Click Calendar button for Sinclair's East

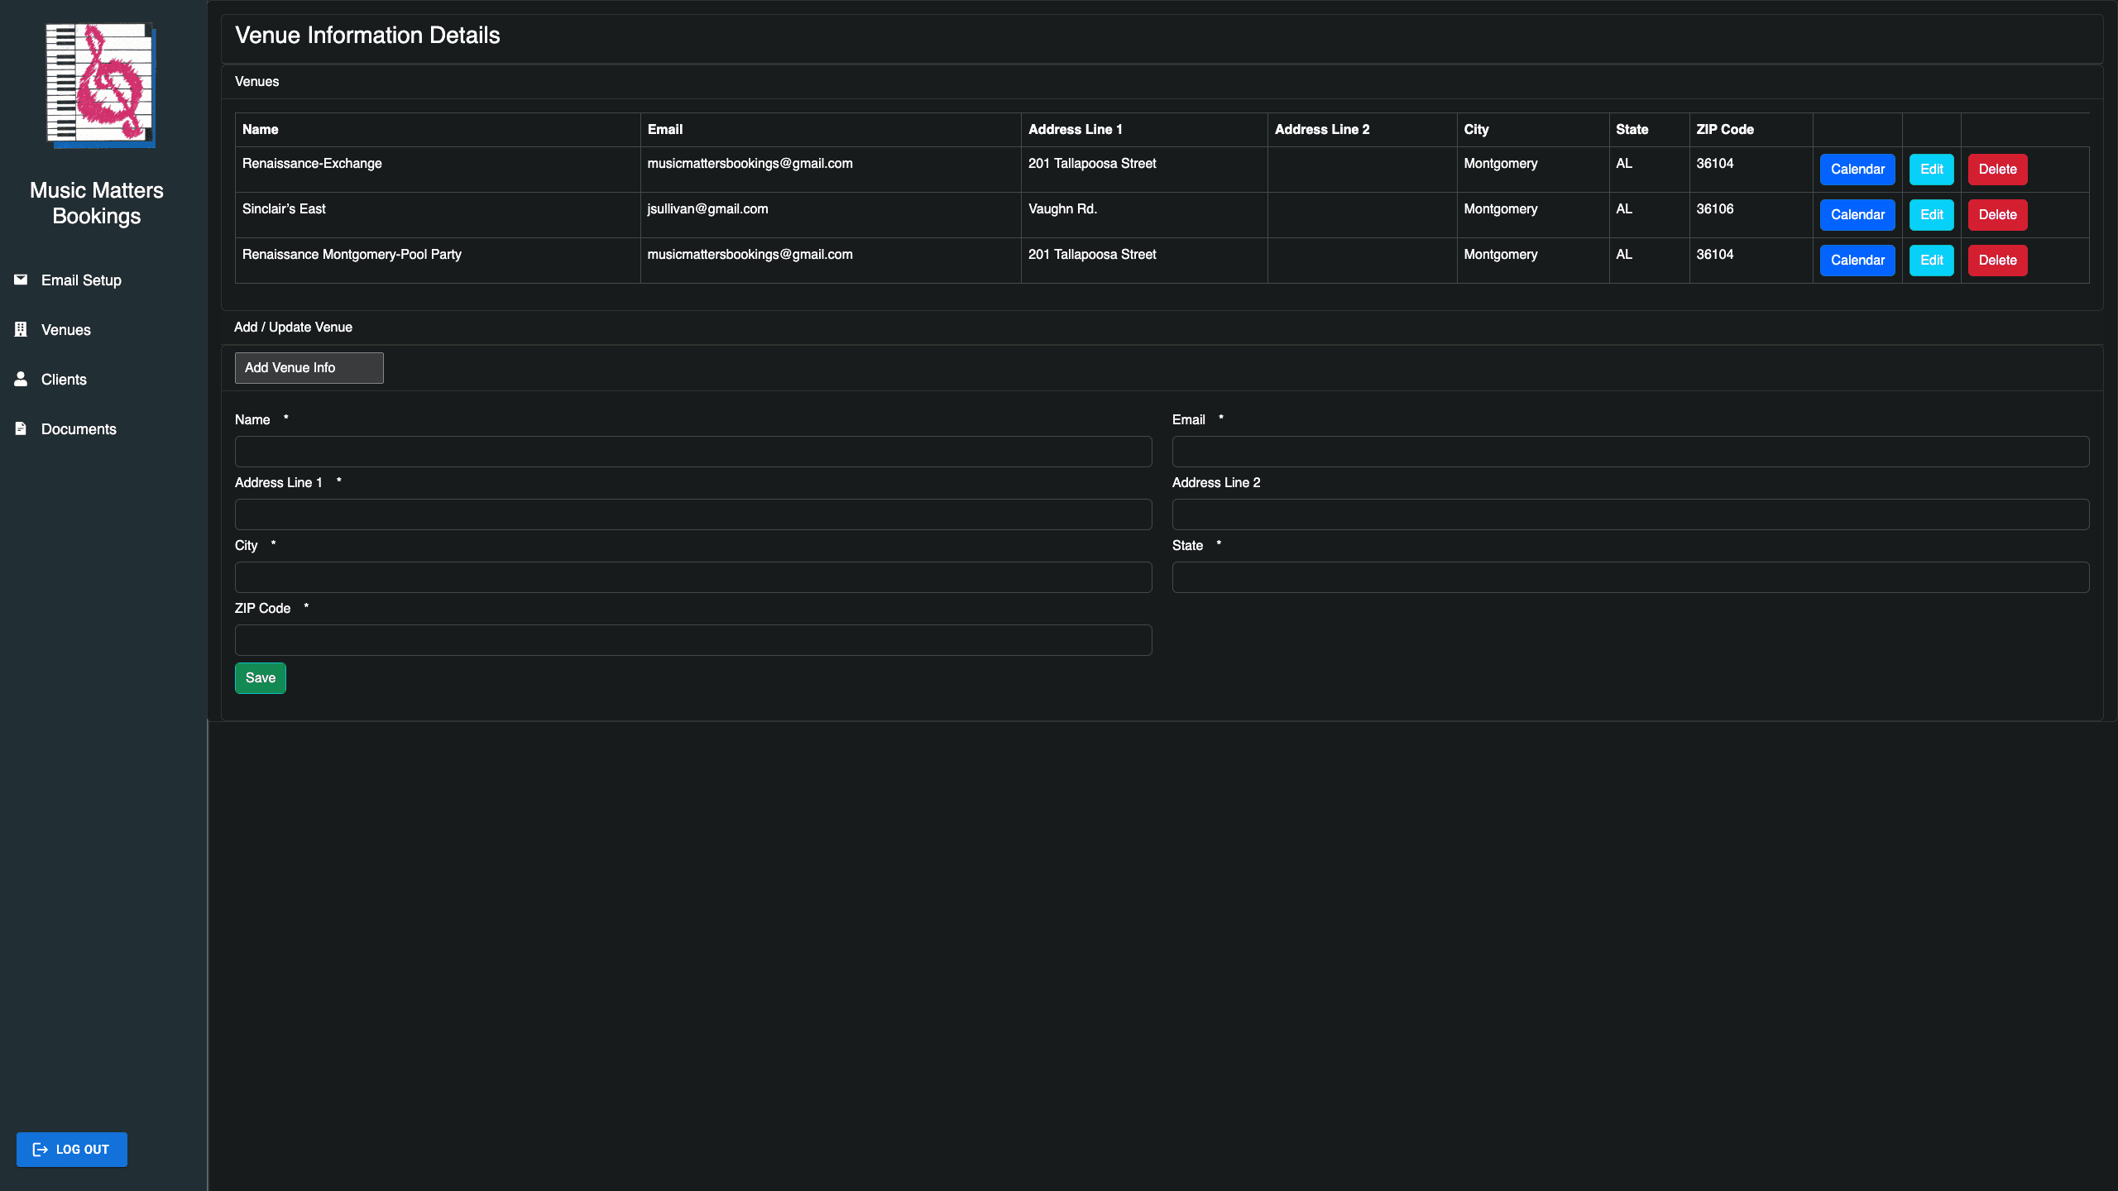(1857, 213)
